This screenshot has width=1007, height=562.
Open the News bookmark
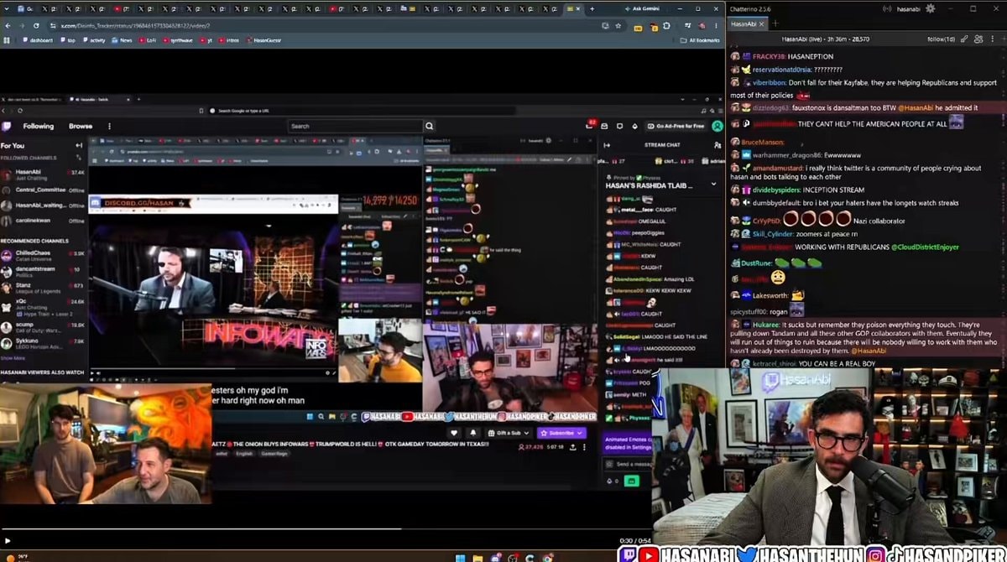(x=123, y=40)
